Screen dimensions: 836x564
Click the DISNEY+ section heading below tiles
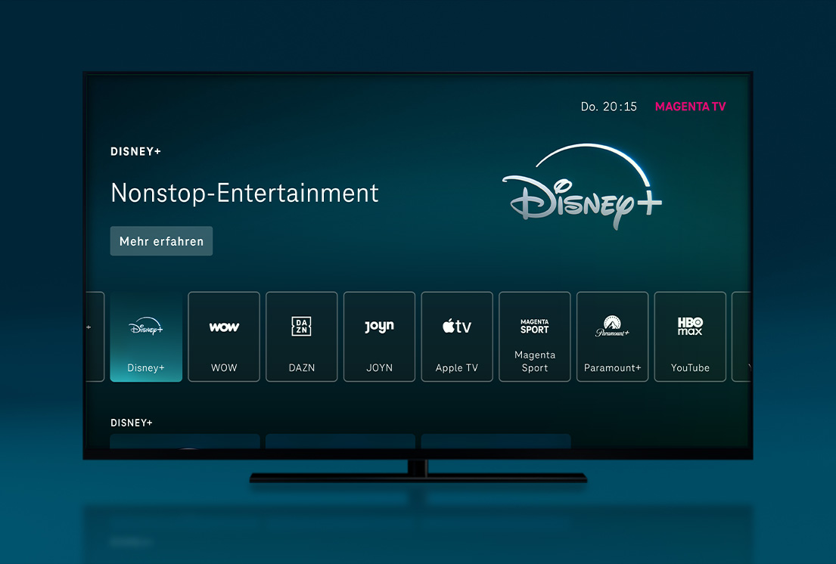click(x=132, y=423)
